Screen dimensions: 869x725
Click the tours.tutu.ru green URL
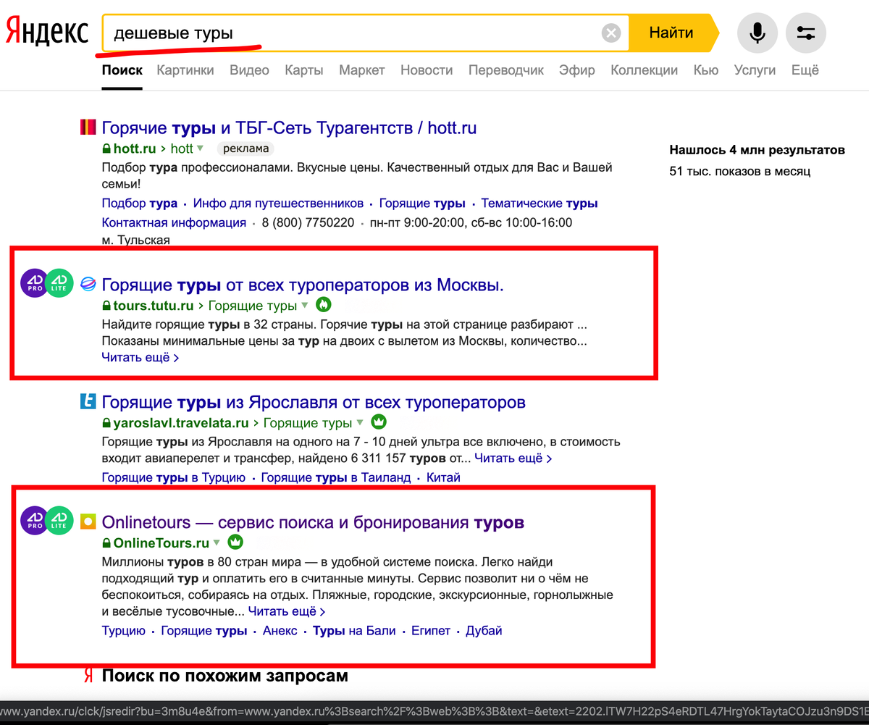(x=154, y=306)
